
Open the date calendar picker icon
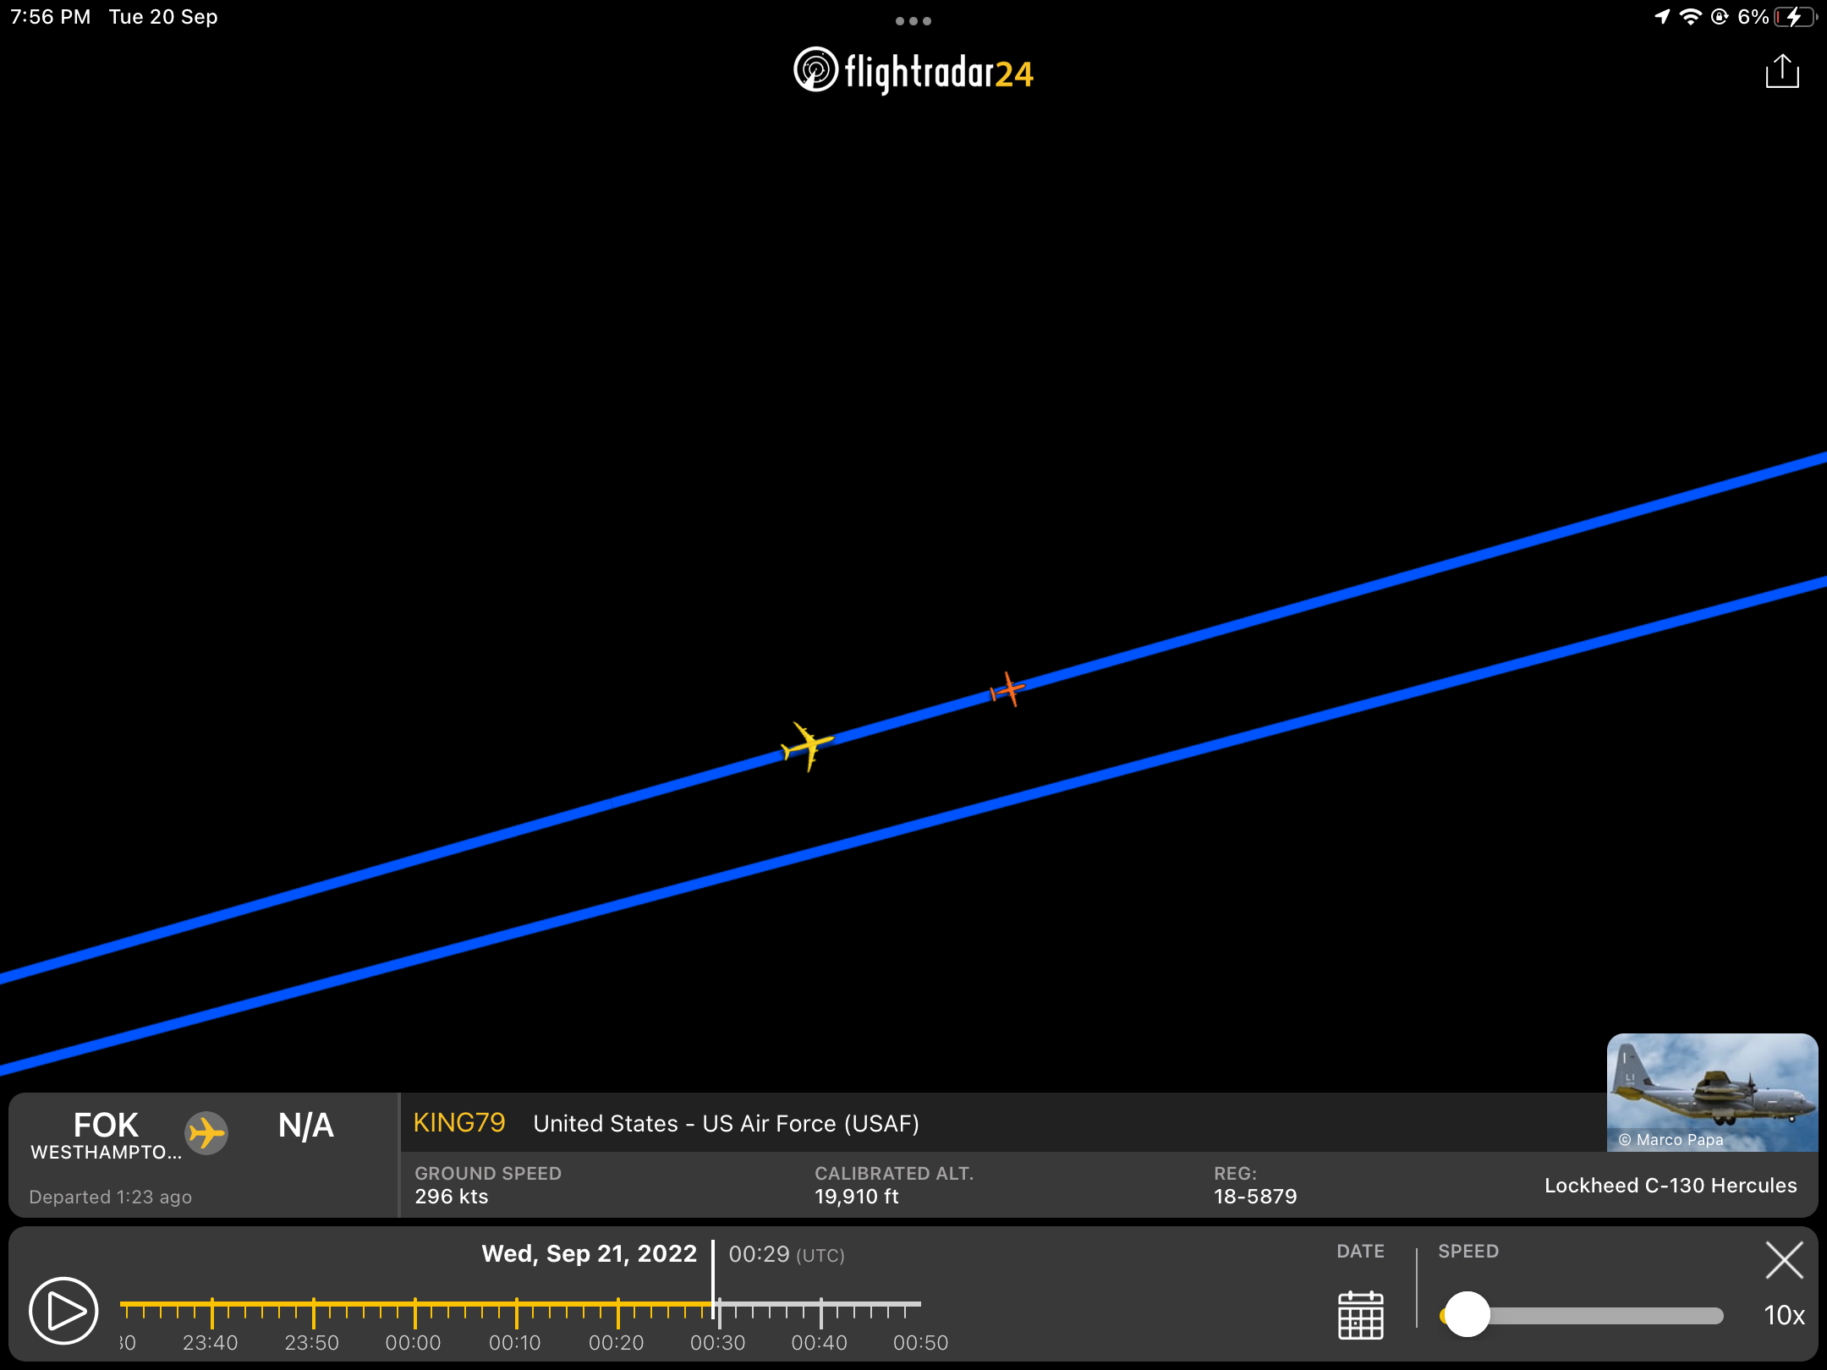[x=1360, y=1315]
